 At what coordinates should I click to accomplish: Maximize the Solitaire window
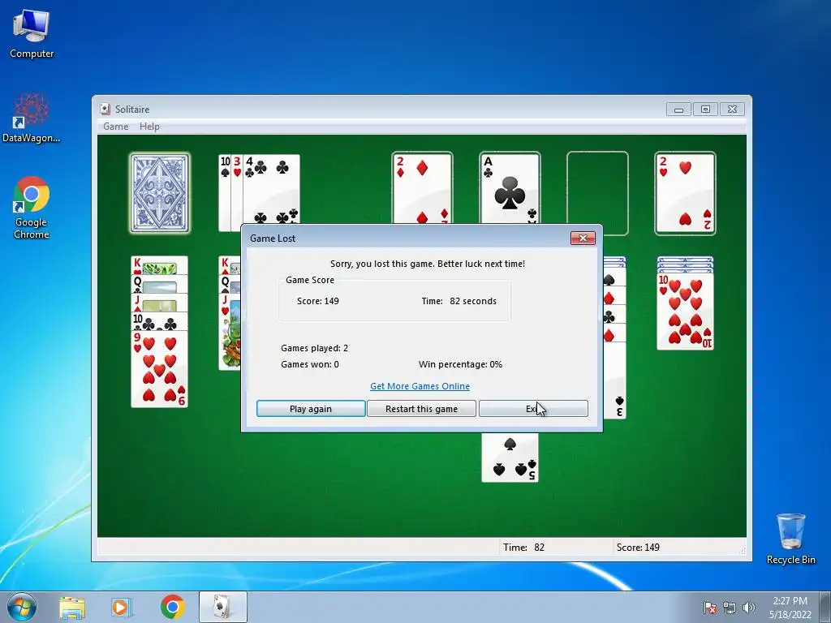(x=705, y=110)
